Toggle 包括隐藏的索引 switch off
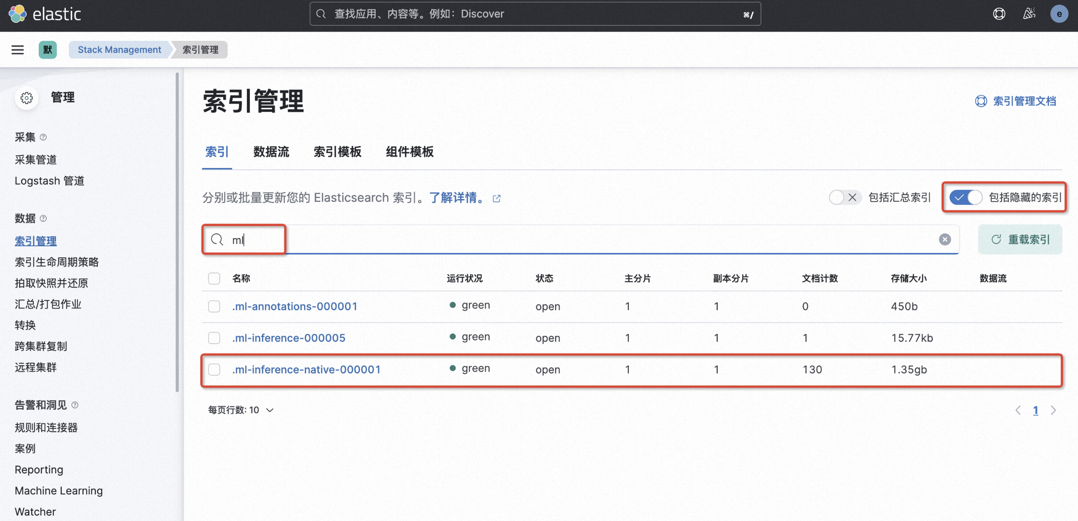 tap(965, 197)
